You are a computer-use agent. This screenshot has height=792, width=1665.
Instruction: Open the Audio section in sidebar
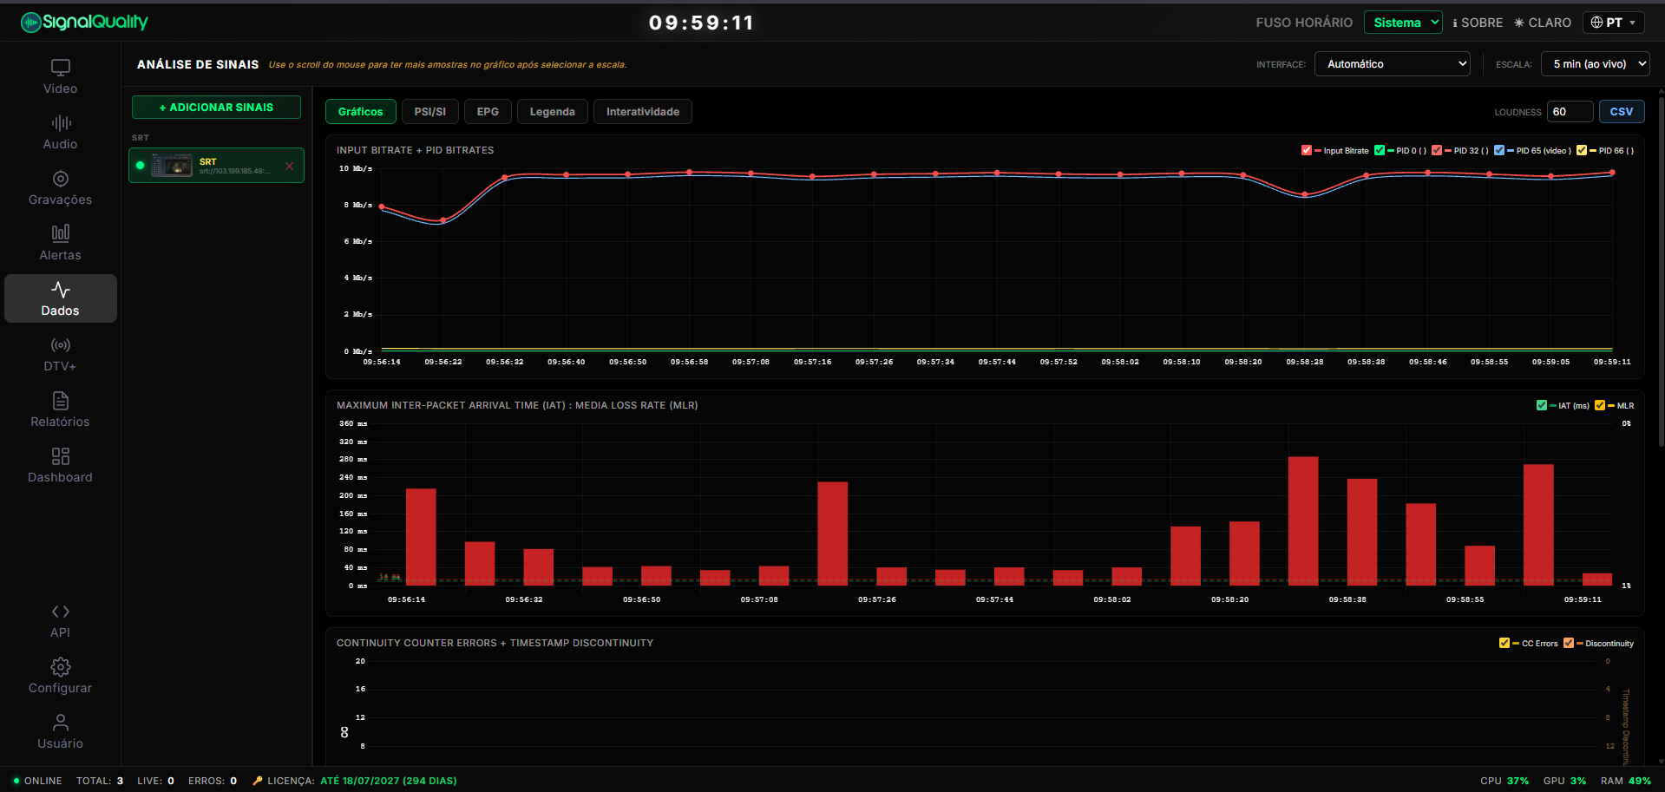(x=60, y=132)
